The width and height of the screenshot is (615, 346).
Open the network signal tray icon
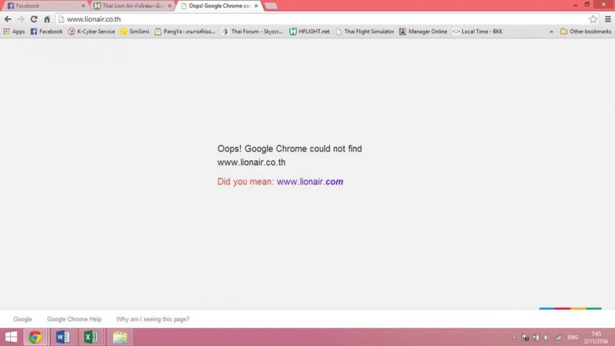(558, 337)
